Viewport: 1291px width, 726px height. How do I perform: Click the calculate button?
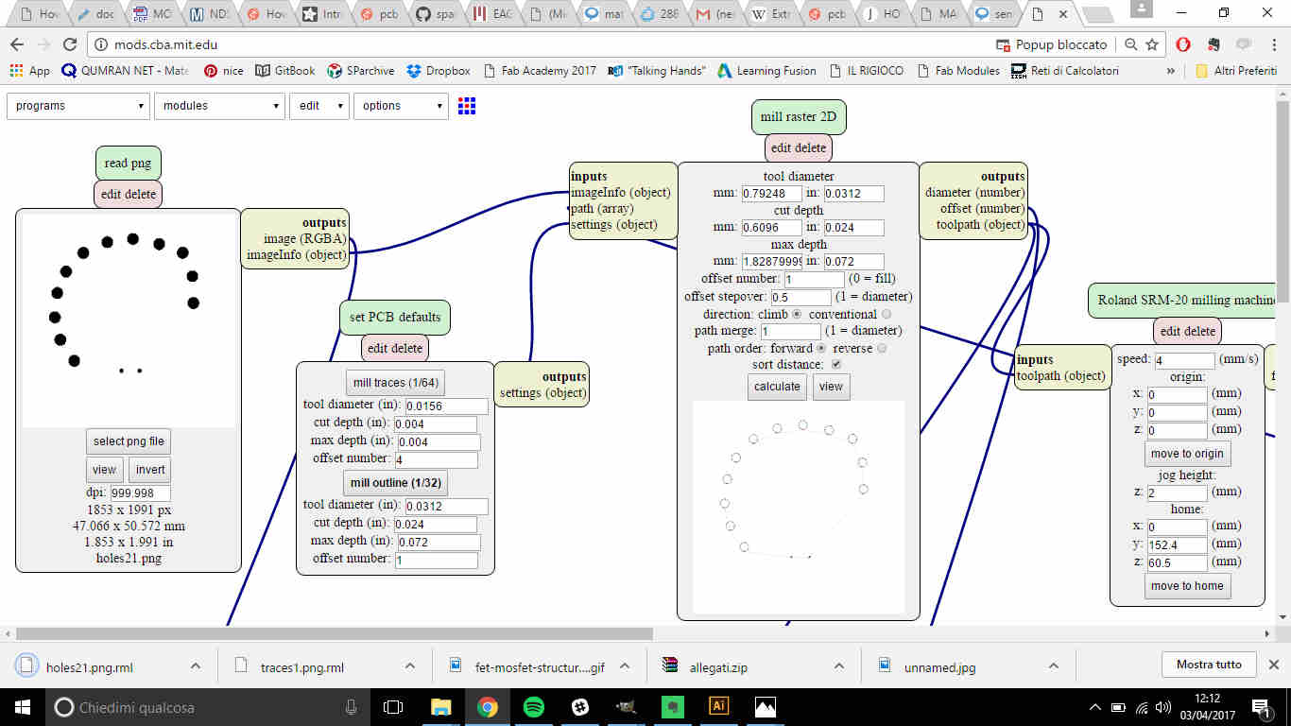pyautogui.click(x=777, y=386)
